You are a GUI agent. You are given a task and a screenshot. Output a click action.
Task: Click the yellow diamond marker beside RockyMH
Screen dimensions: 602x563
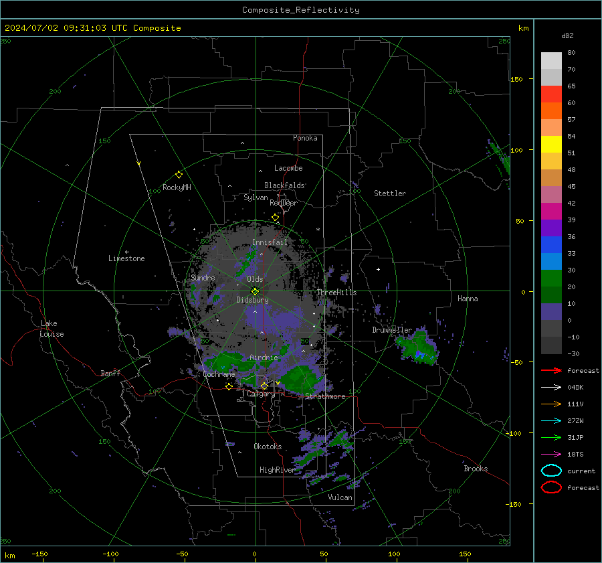click(x=179, y=175)
